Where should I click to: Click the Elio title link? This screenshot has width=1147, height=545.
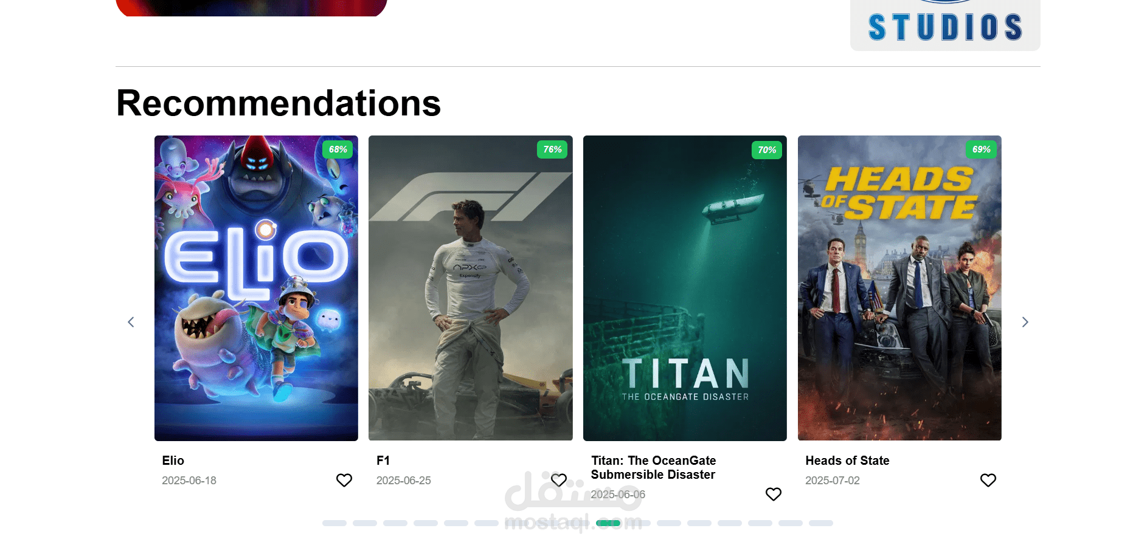click(173, 461)
